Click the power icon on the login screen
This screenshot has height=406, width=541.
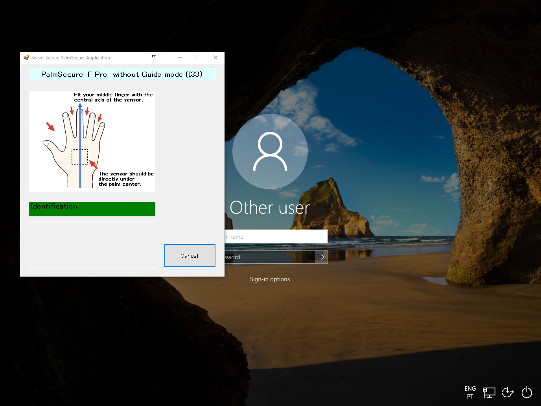(x=527, y=392)
